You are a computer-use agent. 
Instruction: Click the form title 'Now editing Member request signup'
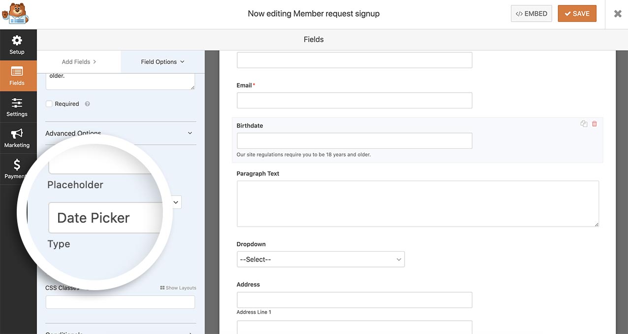click(314, 14)
